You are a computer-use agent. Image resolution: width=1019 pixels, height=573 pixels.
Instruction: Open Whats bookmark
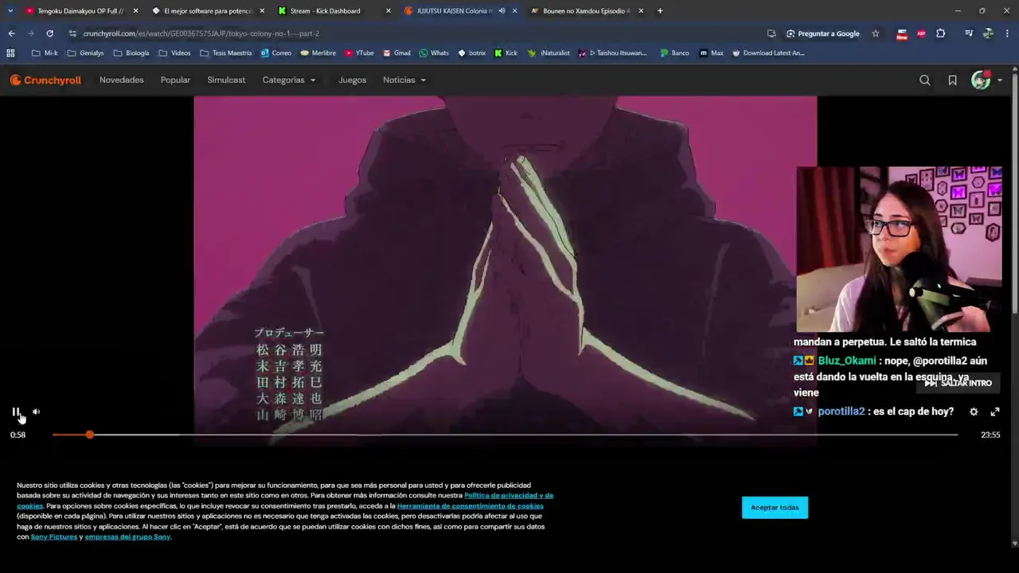(435, 53)
